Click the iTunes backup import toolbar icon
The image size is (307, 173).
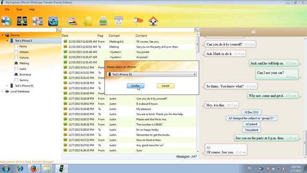(x=53, y=21)
